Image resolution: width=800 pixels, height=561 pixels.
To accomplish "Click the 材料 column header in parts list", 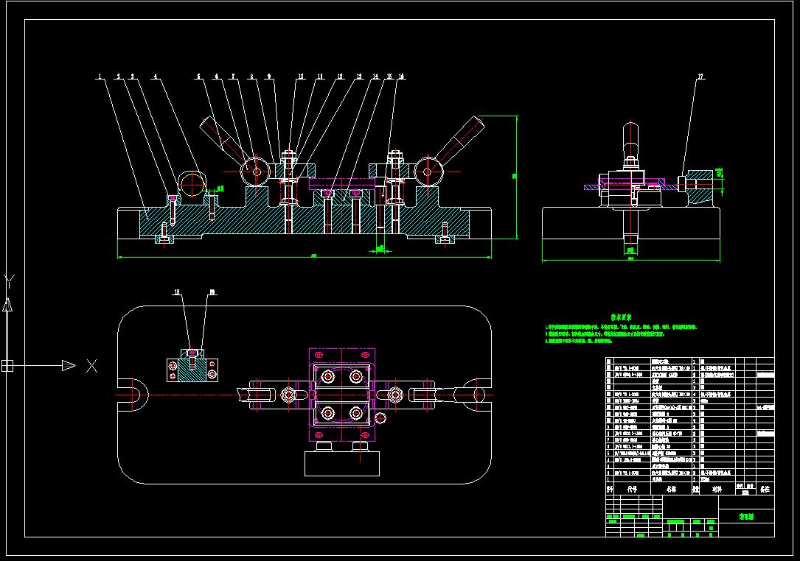I will tap(717, 489).
